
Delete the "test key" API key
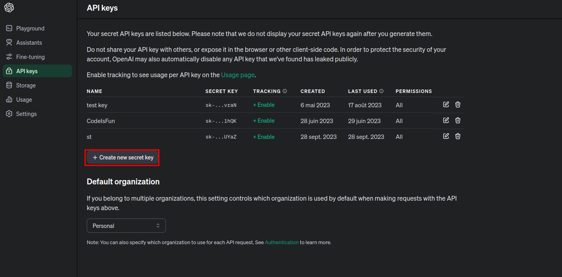[x=458, y=104]
